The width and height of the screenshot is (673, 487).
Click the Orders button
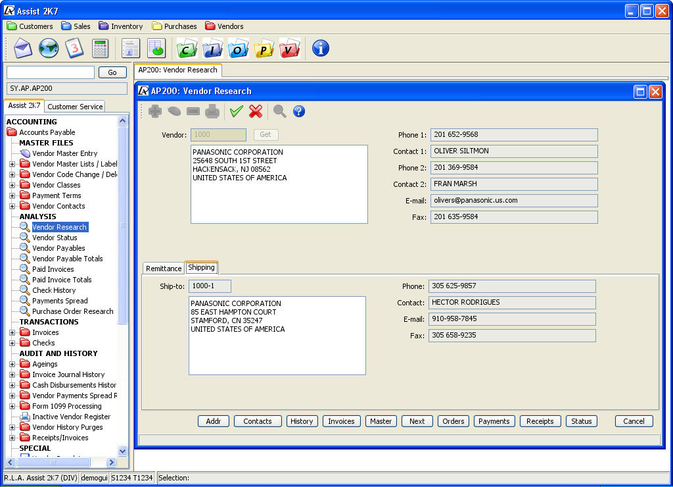tap(453, 421)
